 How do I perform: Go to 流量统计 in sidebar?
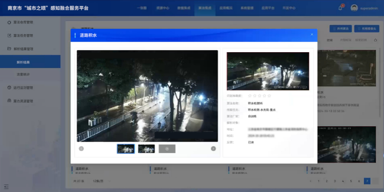pos(23,74)
